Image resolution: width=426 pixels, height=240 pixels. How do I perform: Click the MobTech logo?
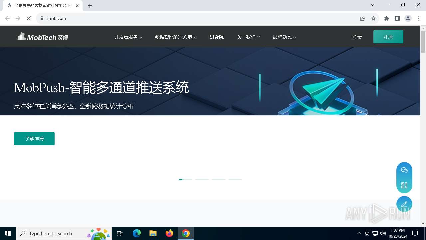[x=43, y=37]
